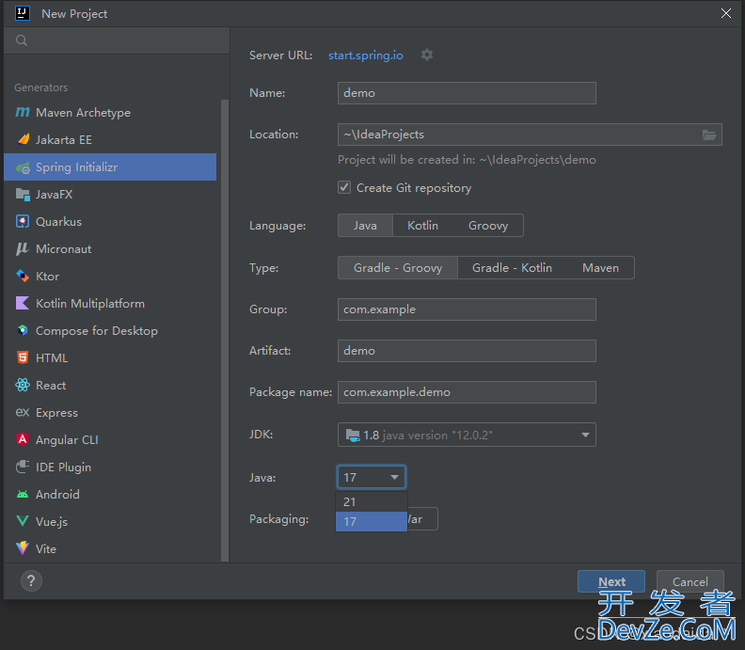The image size is (745, 650).
Task: Select Kotlin as the language
Action: coord(423,226)
